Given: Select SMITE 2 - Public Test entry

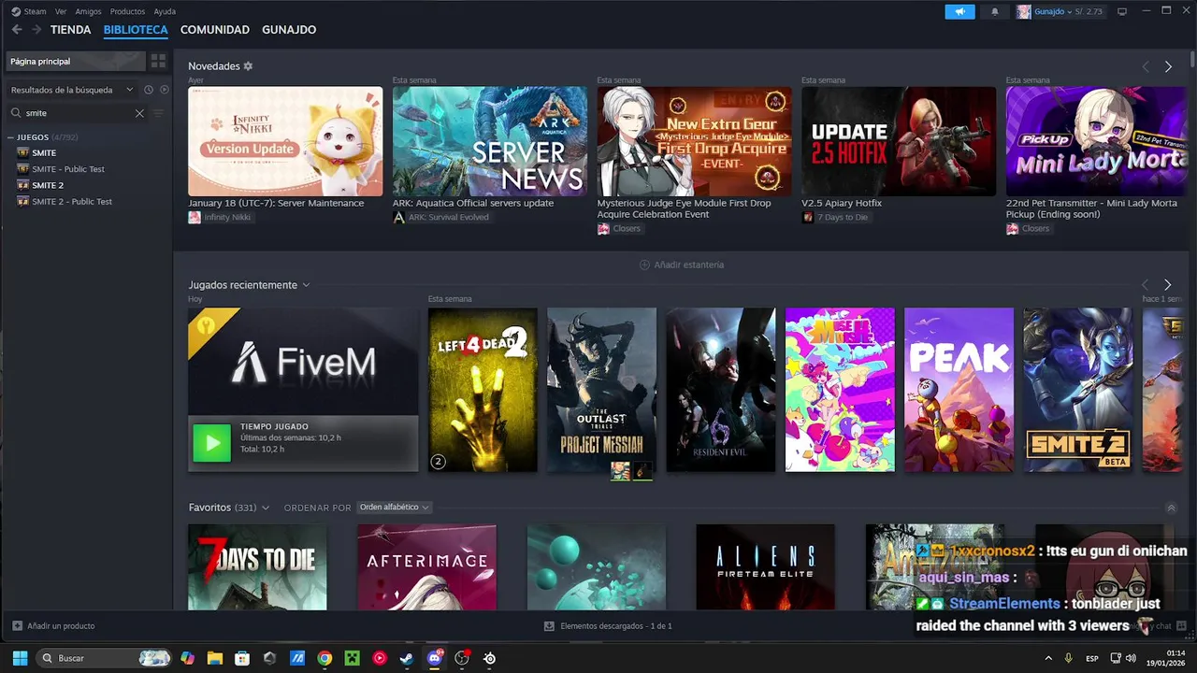Looking at the screenshot, I should [72, 202].
